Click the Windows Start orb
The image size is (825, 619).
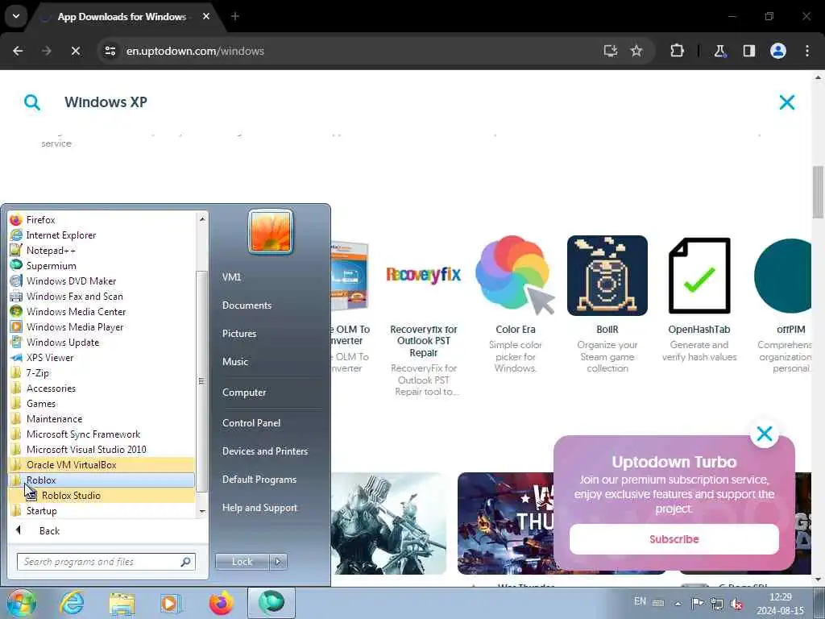tap(22, 603)
